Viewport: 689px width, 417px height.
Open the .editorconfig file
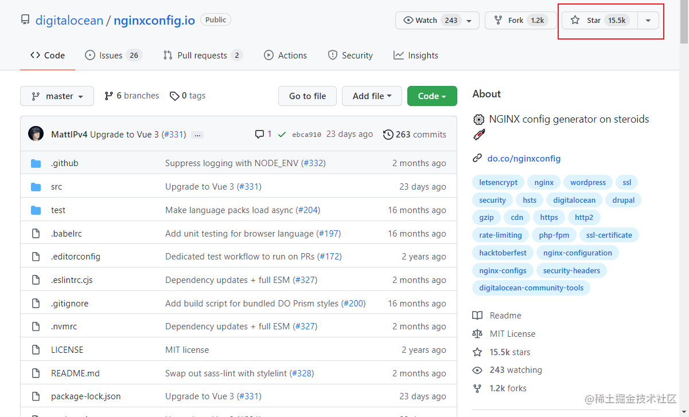(x=75, y=257)
